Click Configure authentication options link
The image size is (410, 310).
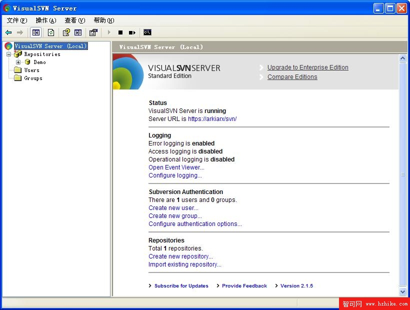[x=195, y=224]
